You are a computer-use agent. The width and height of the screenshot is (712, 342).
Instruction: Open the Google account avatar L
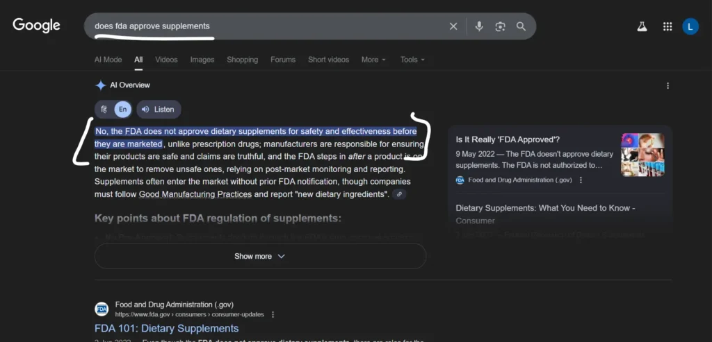pos(690,26)
